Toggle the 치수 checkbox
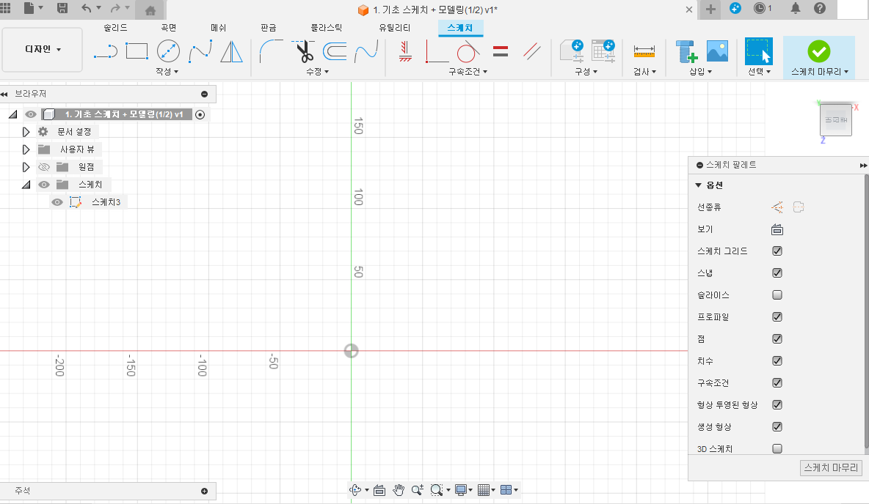The height and width of the screenshot is (504, 869). [x=777, y=360]
